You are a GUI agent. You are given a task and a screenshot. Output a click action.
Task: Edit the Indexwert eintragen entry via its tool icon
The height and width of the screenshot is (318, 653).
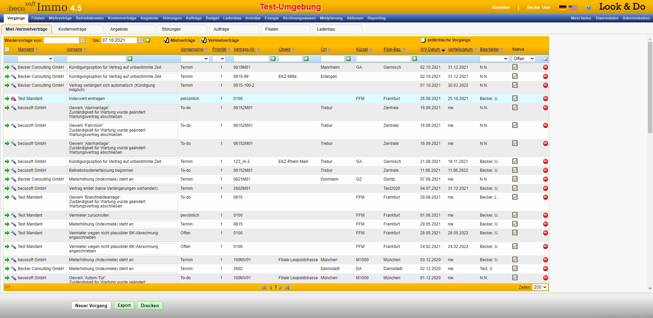(14, 99)
